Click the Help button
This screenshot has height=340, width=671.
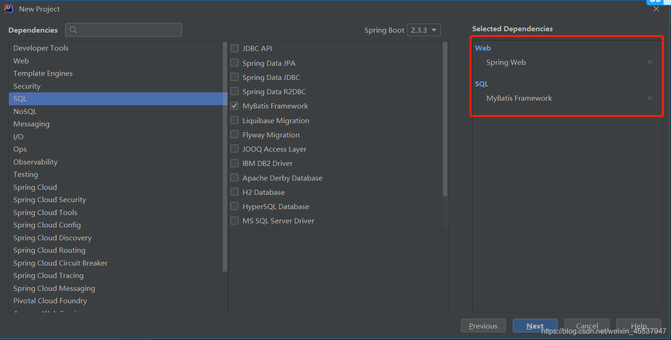coord(639,326)
